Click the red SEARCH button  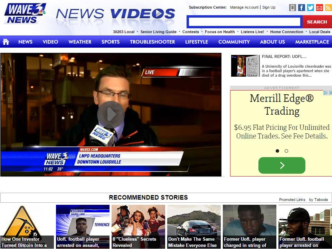coord(317,22)
